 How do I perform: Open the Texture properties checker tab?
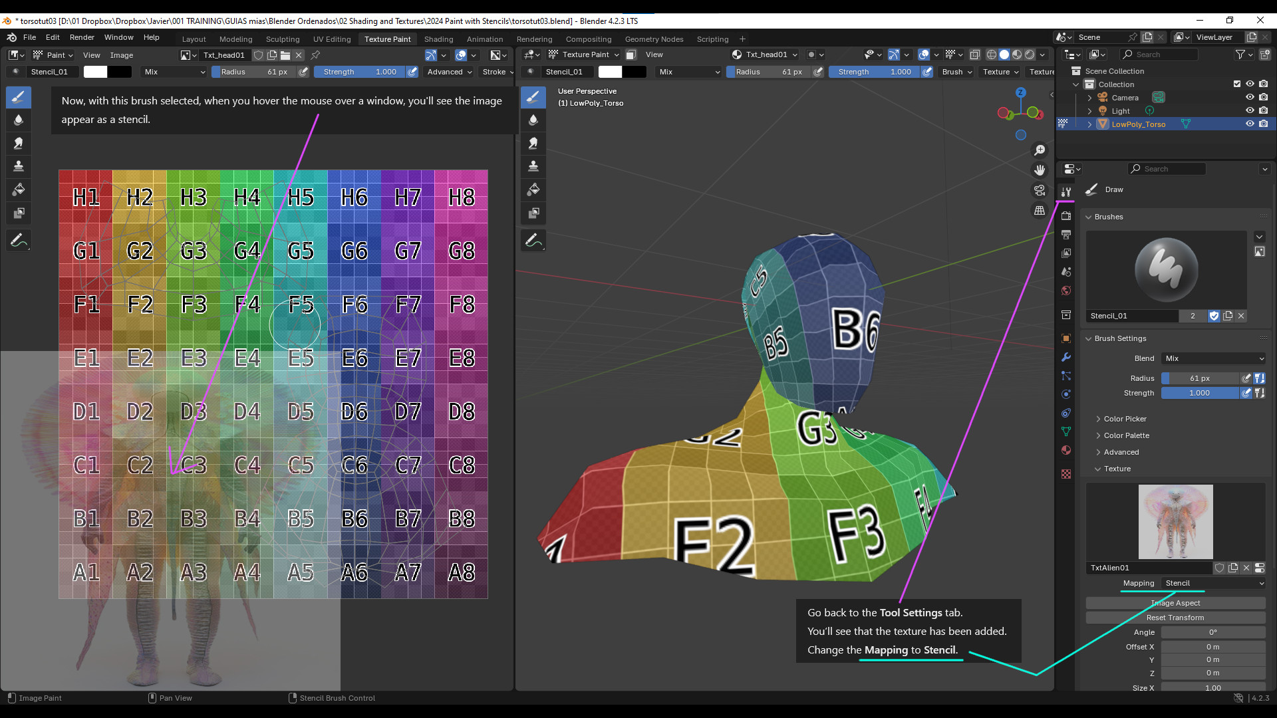(1066, 474)
